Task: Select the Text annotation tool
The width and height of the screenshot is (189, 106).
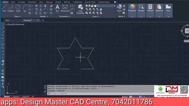Action: point(57,8)
